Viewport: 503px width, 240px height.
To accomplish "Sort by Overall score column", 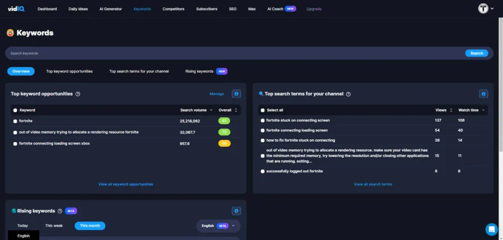I will [x=228, y=110].
